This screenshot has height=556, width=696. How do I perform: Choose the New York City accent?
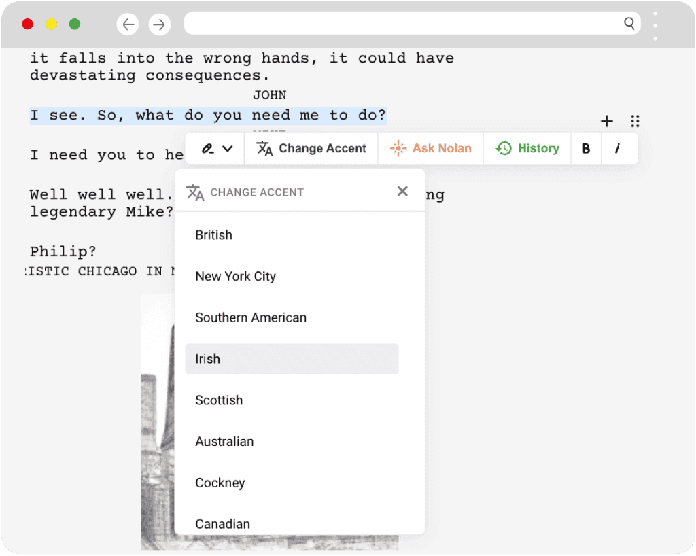click(x=235, y=277)
